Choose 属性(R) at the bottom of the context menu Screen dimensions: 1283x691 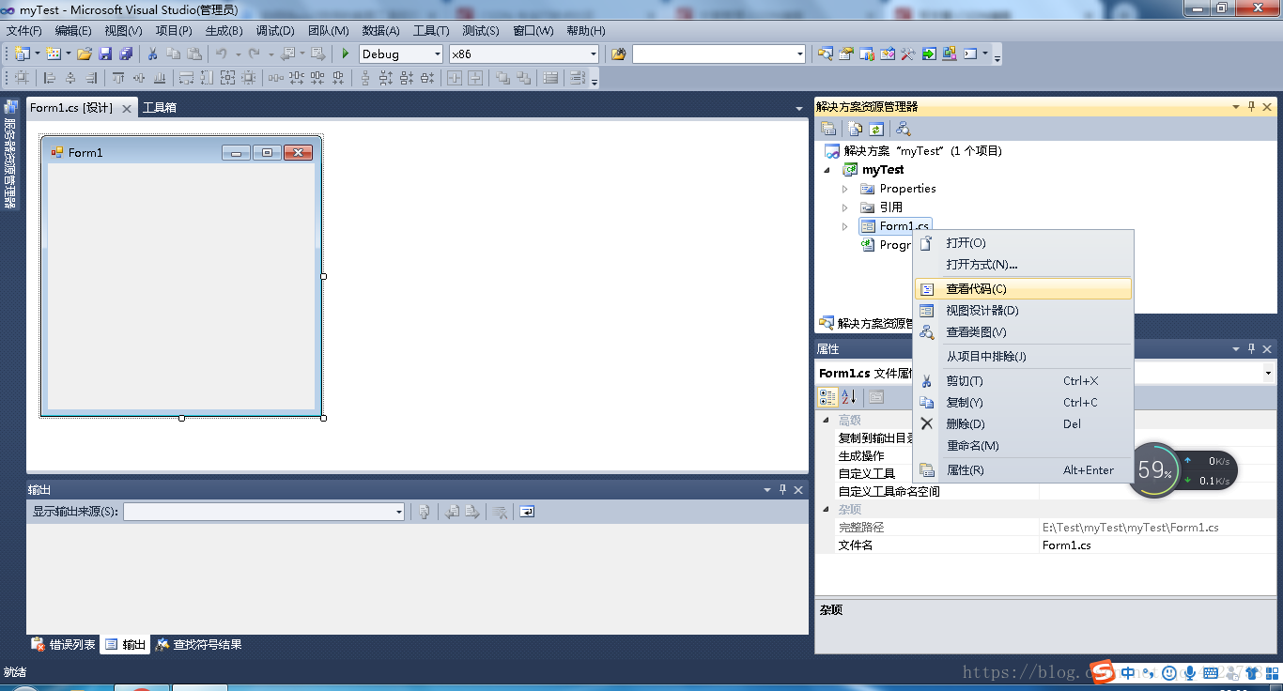[x=1023, y=470]
